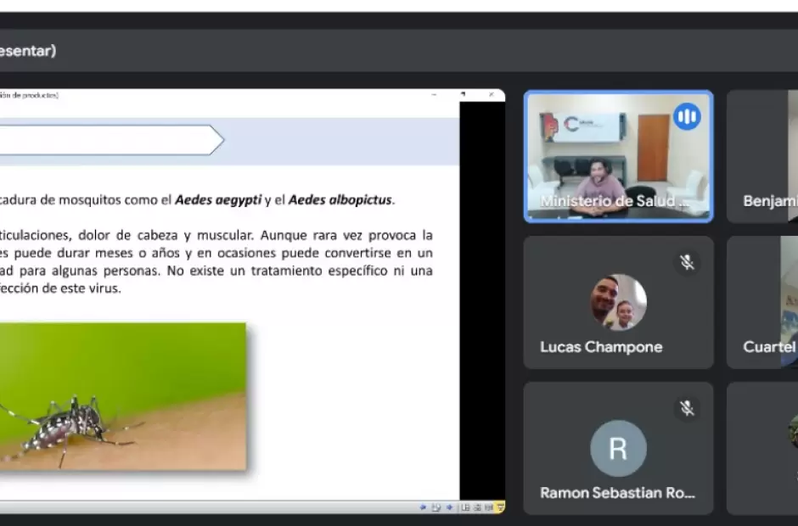The width and height of the screenshot is (798, 526).
Task: Switch to Slide Sorter view icon
Action: tap(476, 507)
